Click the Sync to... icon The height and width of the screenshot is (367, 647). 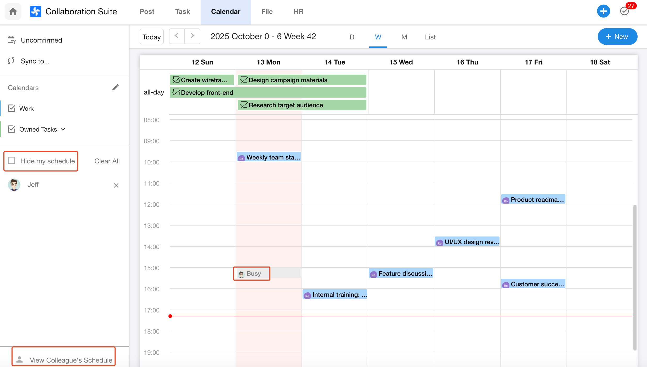coord(11,61)
